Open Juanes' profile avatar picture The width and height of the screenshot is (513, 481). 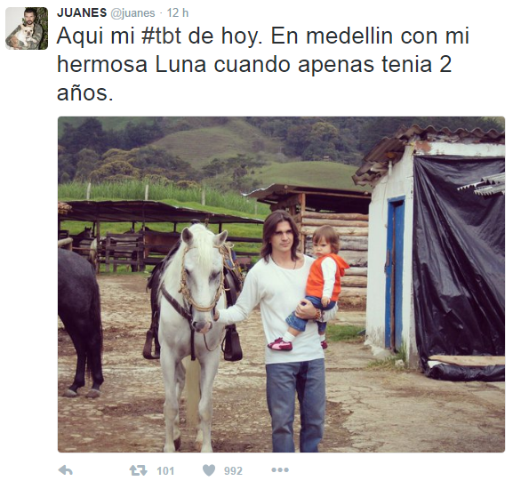(27, 28)
